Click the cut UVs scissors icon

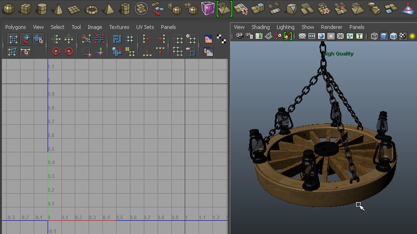click(x=87, y=40)
